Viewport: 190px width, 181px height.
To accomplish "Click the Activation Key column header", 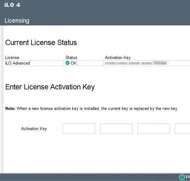I will 117,58.
